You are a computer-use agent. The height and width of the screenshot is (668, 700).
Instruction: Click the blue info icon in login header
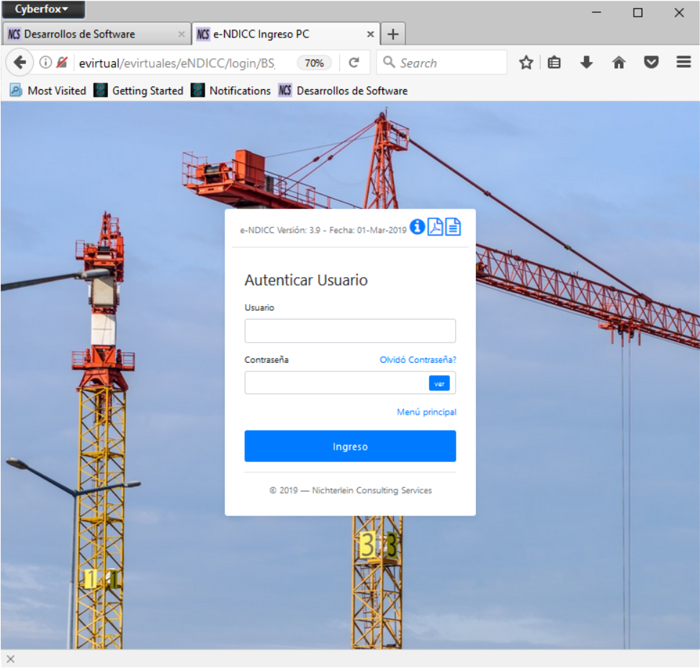(x=417, y=227)
